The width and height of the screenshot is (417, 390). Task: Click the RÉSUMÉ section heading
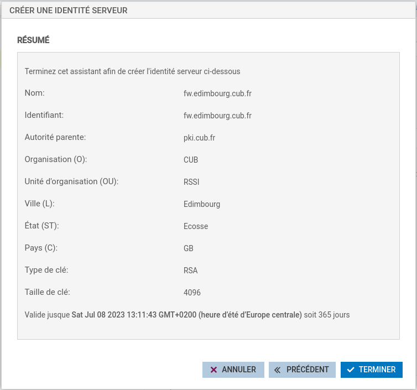34,40
